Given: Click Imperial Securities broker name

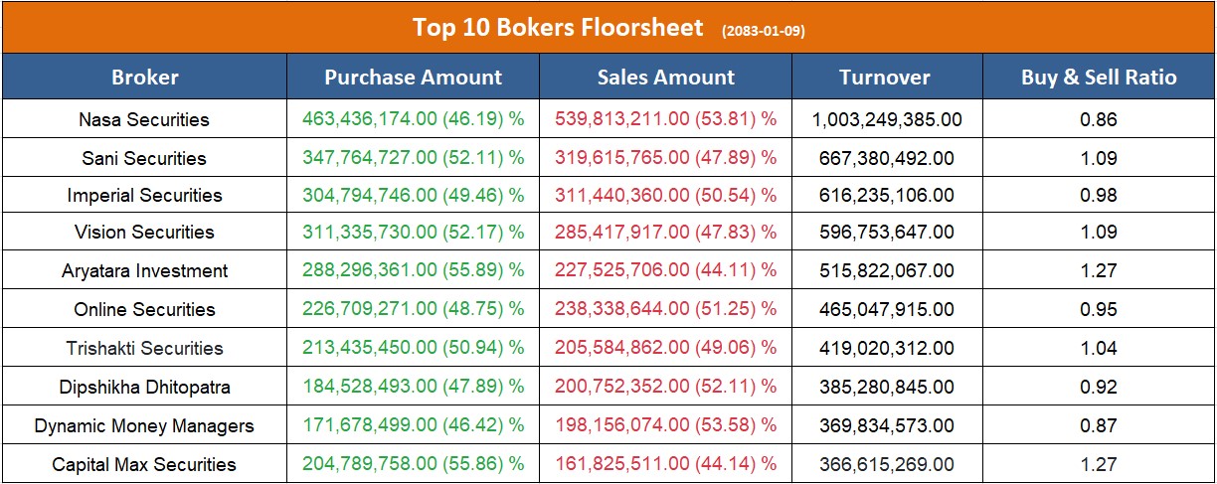Looking at the screenshot, I should (x=144, y=195).
